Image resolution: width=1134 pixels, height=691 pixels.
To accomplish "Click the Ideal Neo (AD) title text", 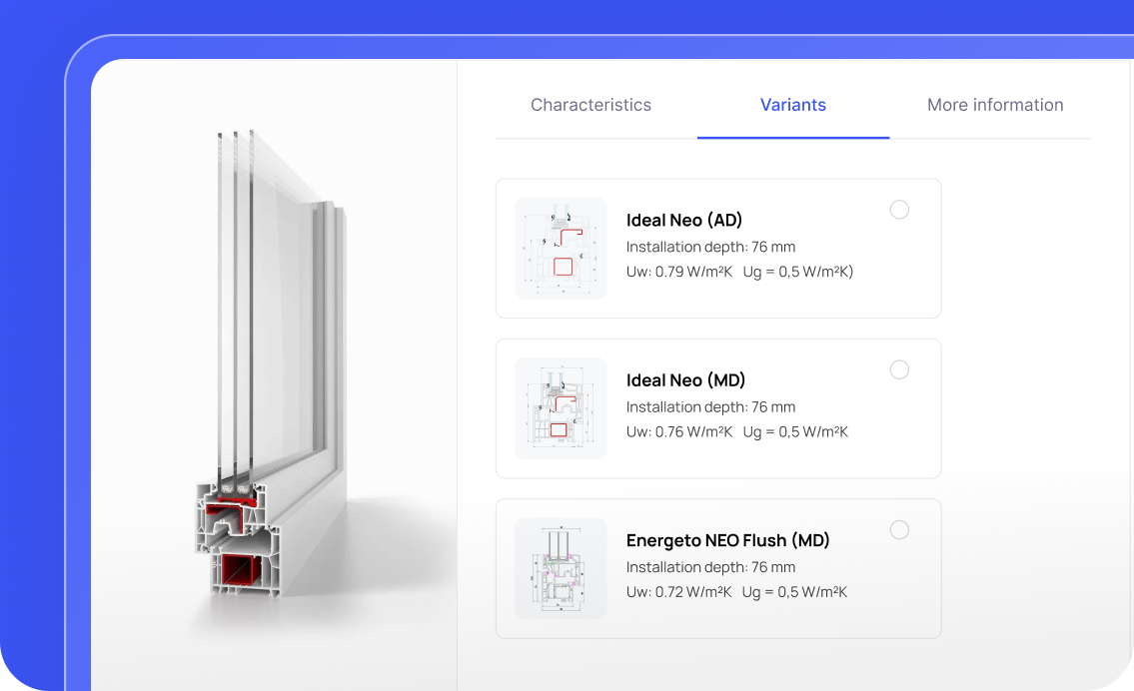I will click(684, 220).
